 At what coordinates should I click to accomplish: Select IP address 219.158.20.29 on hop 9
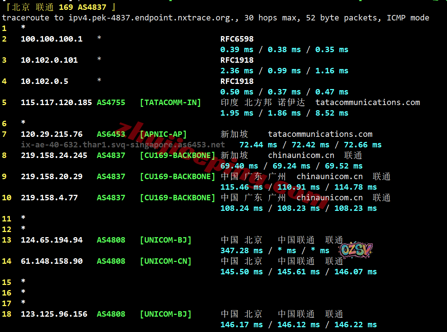click(52, 177)
